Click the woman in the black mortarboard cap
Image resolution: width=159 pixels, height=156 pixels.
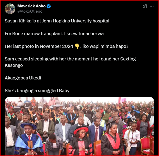[112, 138]
